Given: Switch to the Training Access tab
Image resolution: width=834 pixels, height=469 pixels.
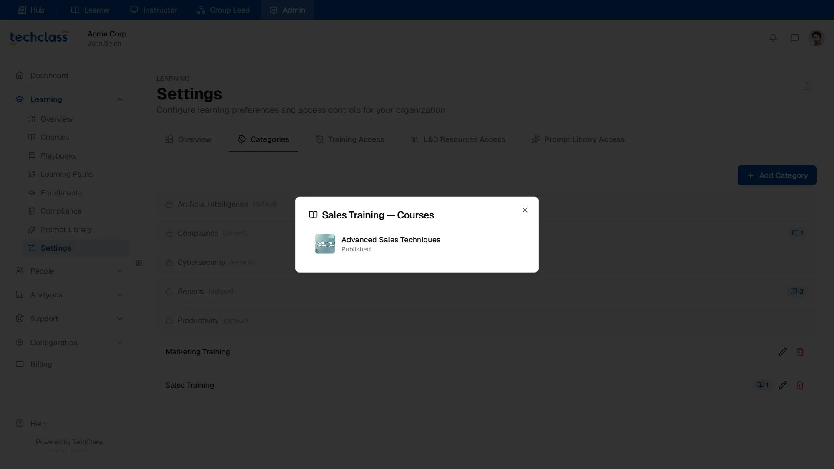Looking at the screenshot, I should (x=350, y=139).
